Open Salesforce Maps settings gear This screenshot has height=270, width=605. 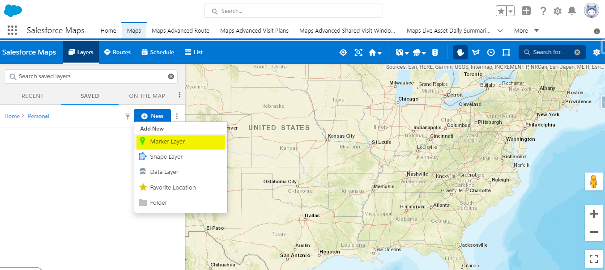[x=597, y=52]
